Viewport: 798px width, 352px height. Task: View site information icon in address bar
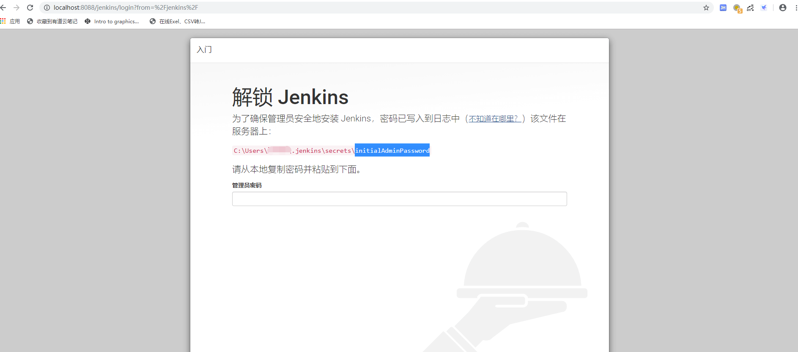[47, 8]
